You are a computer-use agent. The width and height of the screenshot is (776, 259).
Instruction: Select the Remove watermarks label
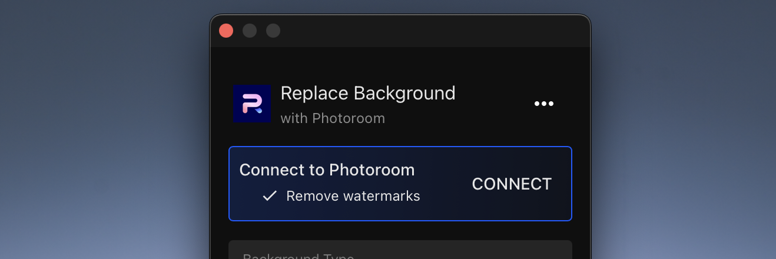click(x=353, y=196)
